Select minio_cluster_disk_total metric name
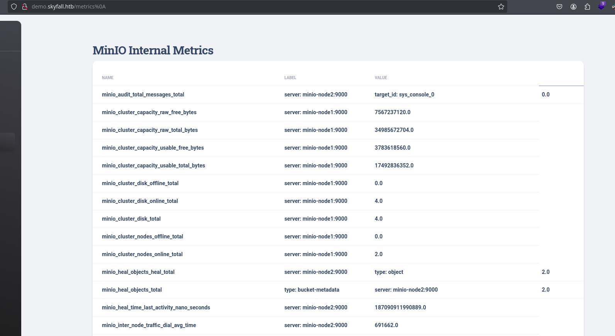615x336 pixels. point(131,219)
